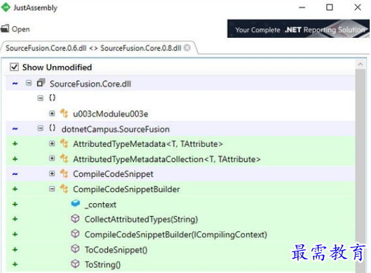Expand AttributedTypeMetadataCollection<T, TAttribute> node
371x273 pixels.
(x=52, y=159)
